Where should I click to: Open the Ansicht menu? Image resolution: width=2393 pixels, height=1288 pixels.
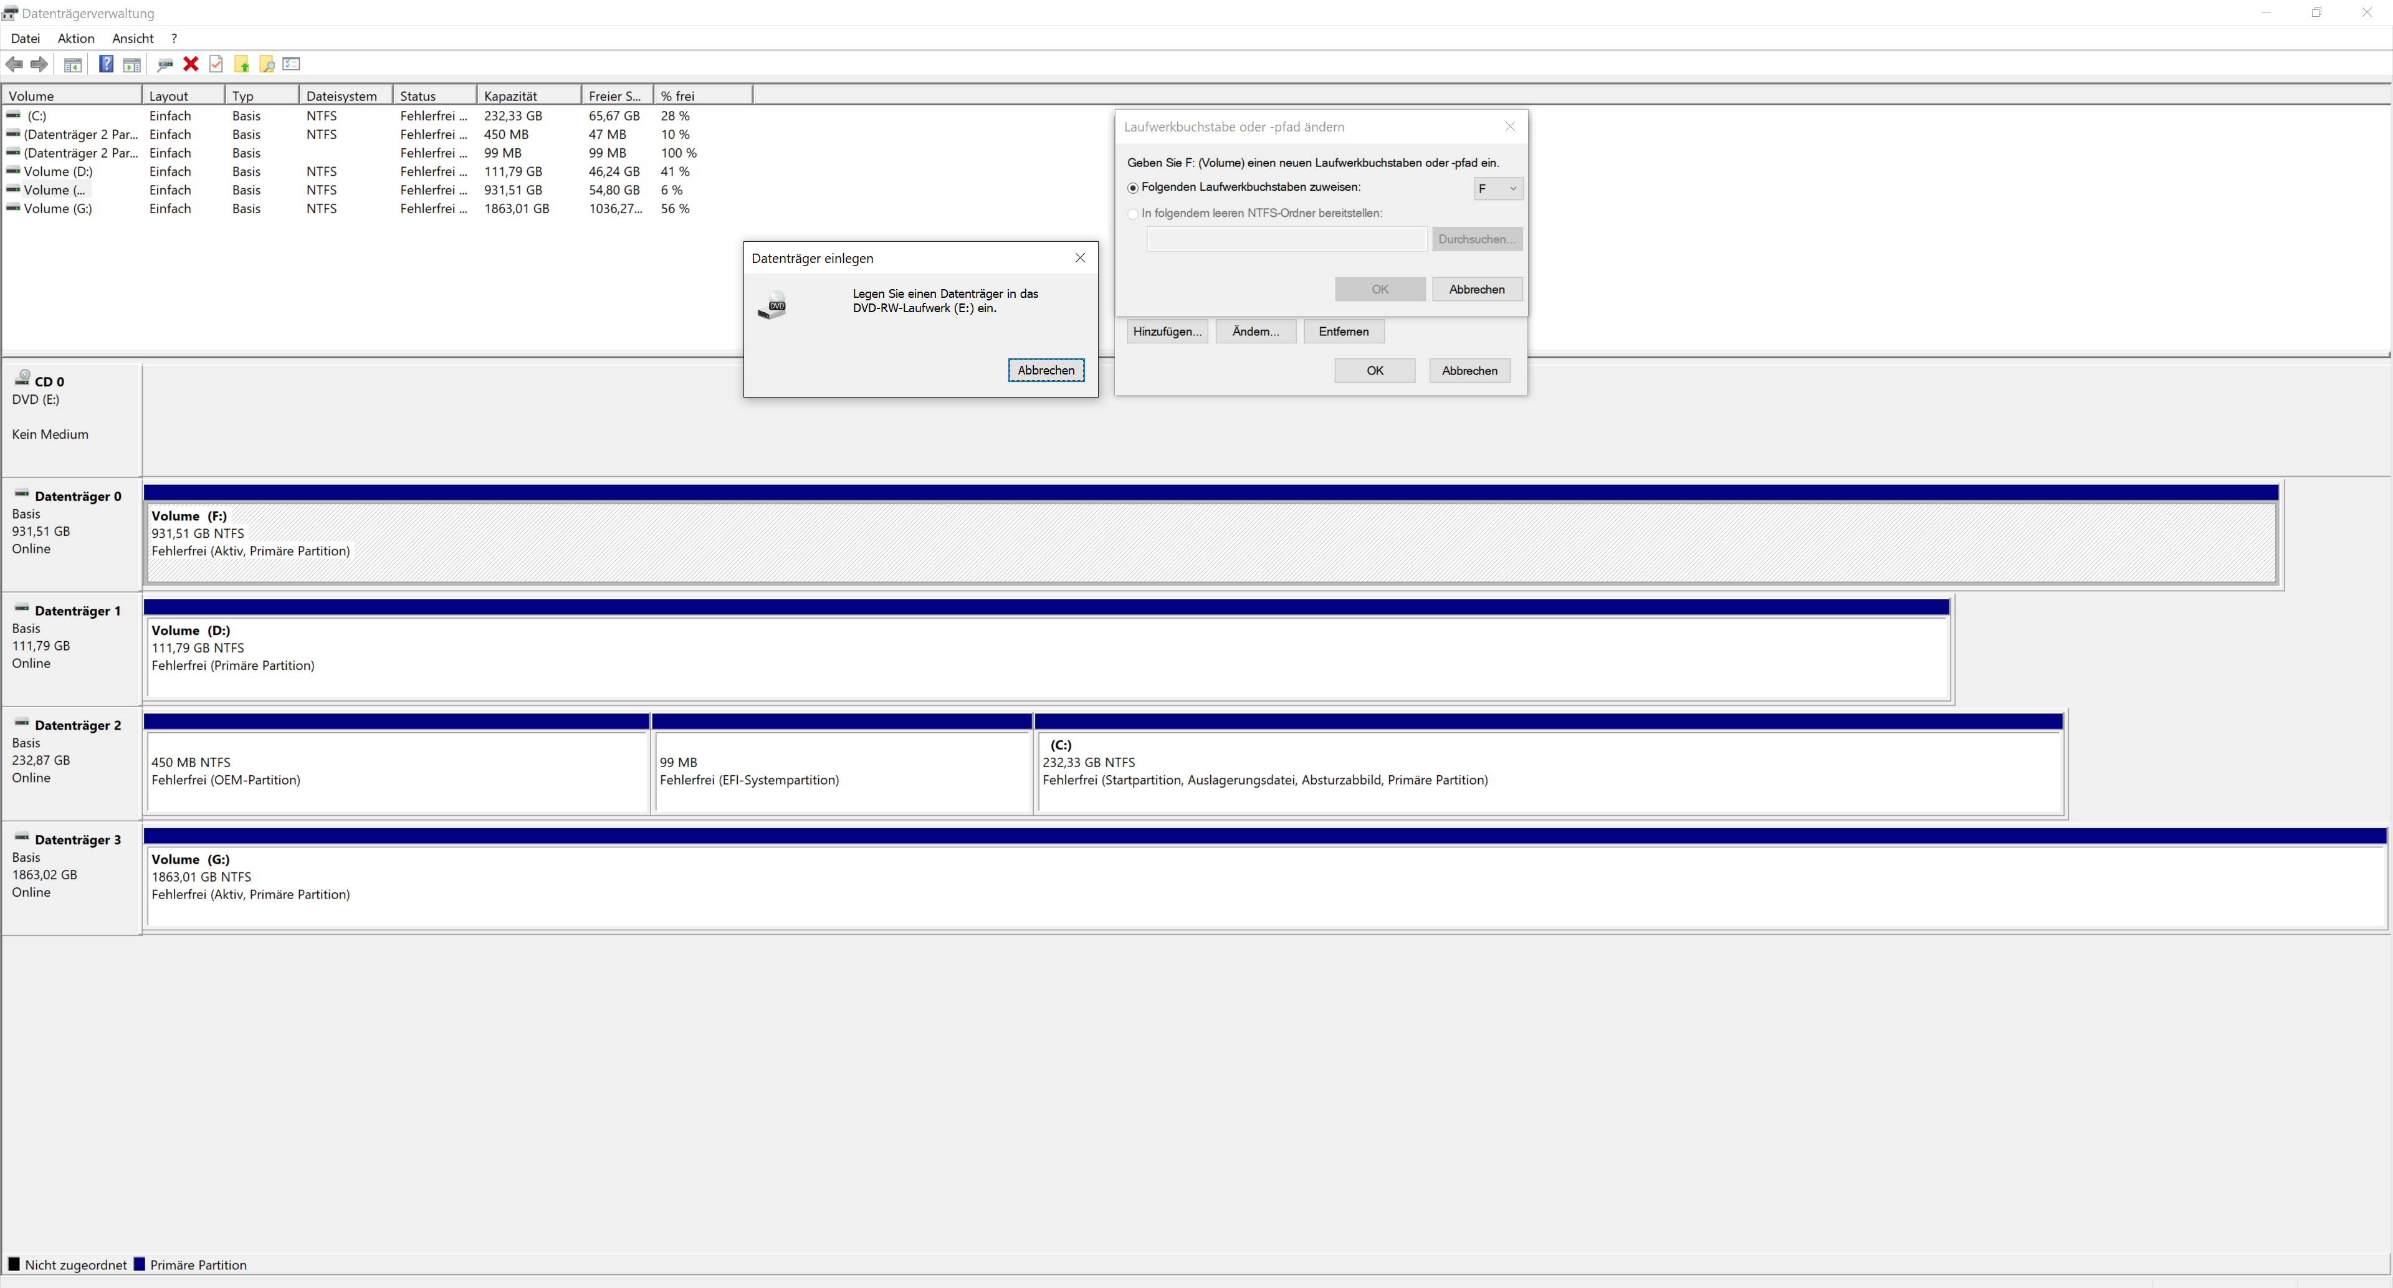132,38
